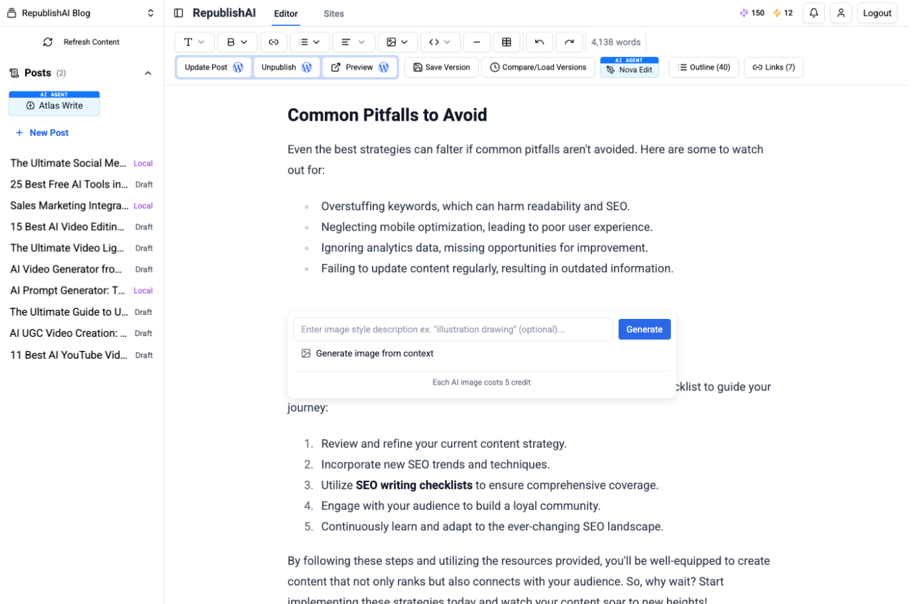Click the Common Pitfalls to Avoid heading
Viewport: 915px width, 604px height.
tap(387, 115)
